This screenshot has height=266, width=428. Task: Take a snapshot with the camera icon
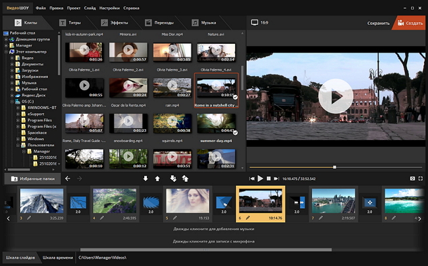[412, 178]
